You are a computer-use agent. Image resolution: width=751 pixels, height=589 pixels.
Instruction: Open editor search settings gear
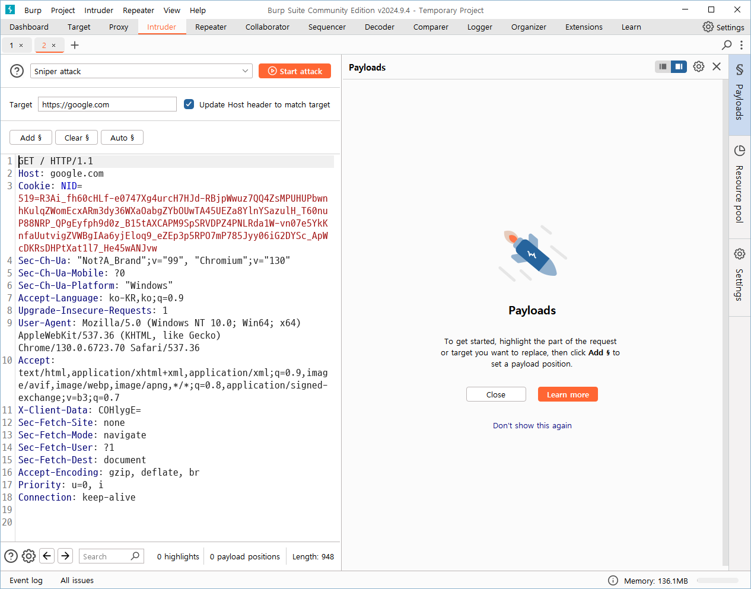pyautogui.click(x=28, y=556)
